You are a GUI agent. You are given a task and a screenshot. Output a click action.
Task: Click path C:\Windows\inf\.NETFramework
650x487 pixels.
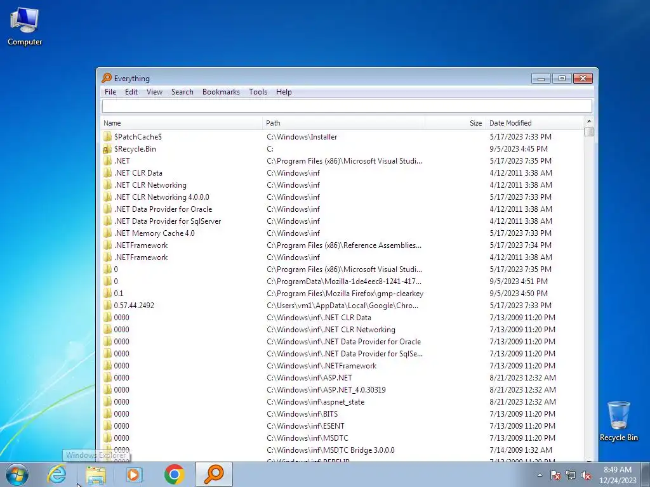(322, 366)
